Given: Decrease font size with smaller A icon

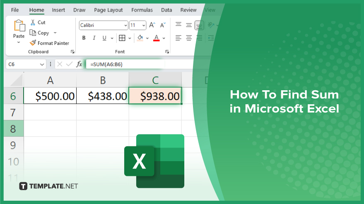Looking at the screenshot, I should click(x=163, y=25).
